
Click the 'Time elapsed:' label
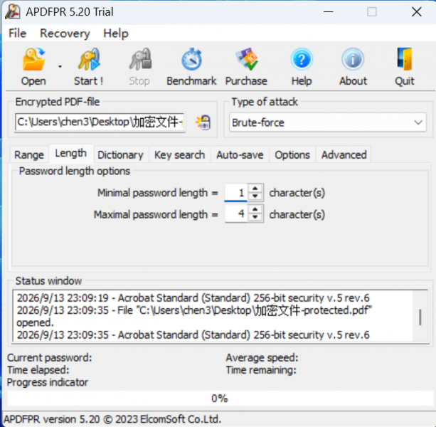(38, 370)
